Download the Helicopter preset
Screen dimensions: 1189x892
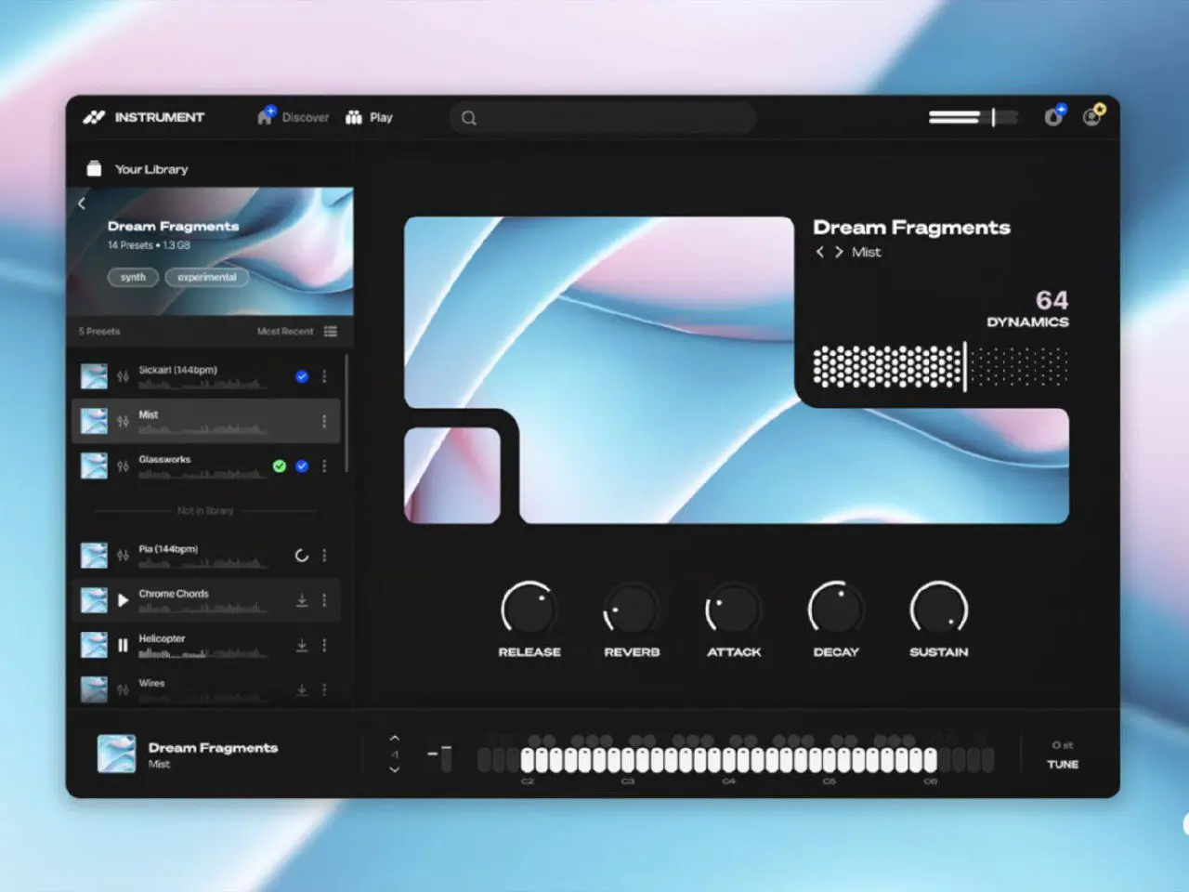[302, 645]
